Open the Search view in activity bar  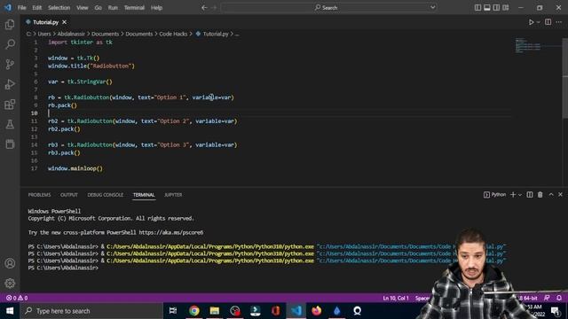pyautogui.click(x=10, y=44)
